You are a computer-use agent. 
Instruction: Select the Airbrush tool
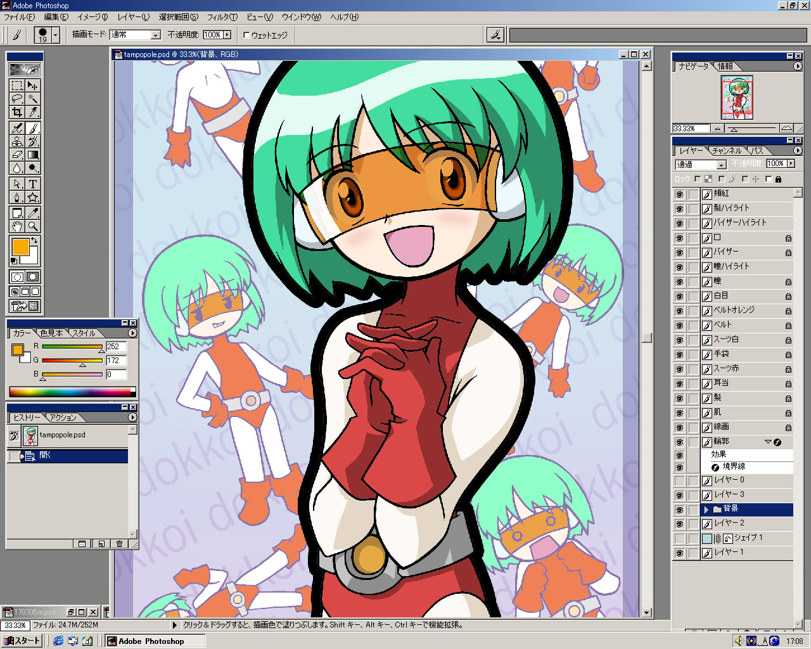point(17,128)
